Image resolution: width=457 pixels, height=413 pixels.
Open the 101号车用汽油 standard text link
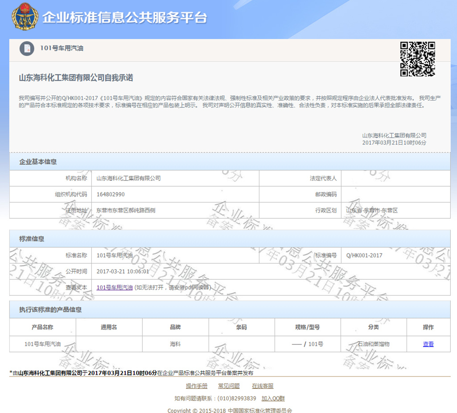(115, 287)
